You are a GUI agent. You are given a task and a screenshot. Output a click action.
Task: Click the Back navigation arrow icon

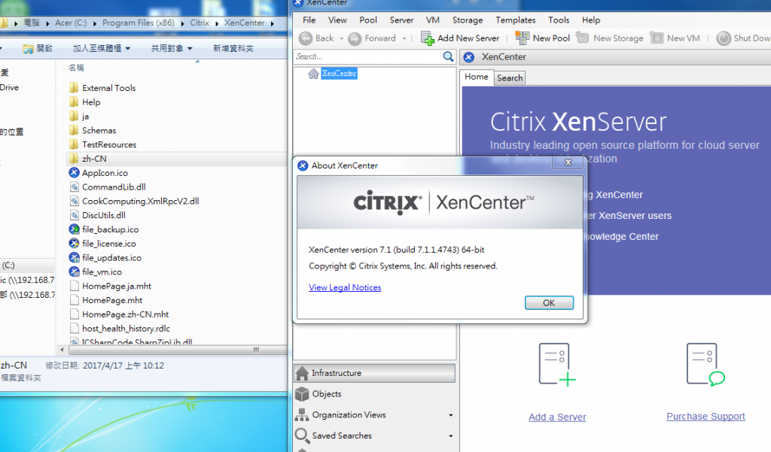click(306, 38)
